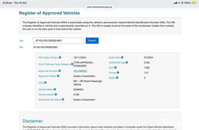Image resolution: width=199 pixels, height=130 pixels.
Task: Click the Build Date help icon
Action: point(122,57)
